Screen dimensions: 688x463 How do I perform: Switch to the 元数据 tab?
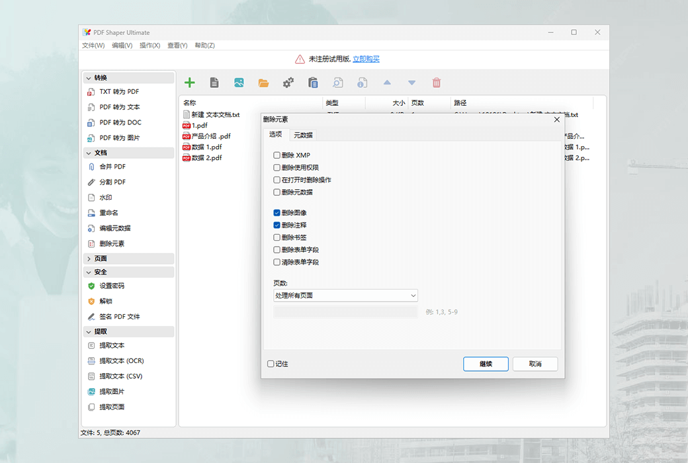(304, 134)
